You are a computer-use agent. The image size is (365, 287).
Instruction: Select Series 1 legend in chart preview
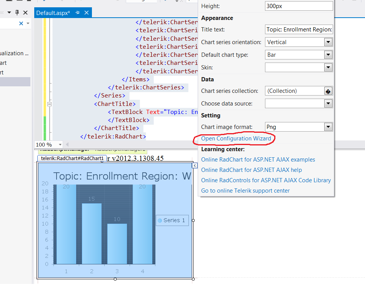click(x=172, y=220)
